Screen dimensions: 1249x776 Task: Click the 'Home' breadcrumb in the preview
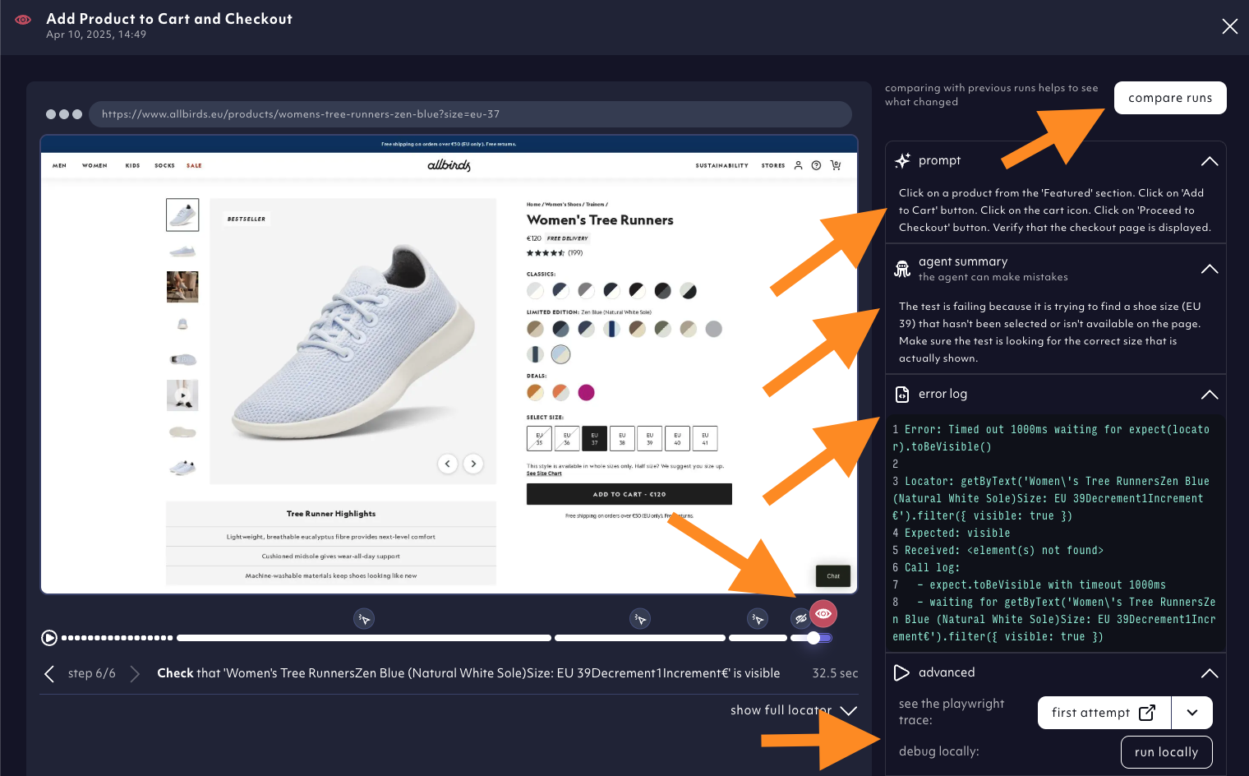click(x=534, y=205)
